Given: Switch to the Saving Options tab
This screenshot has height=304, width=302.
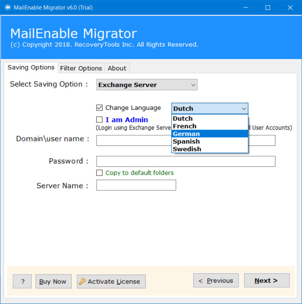Looking at the screenshot, I should 31,68.
